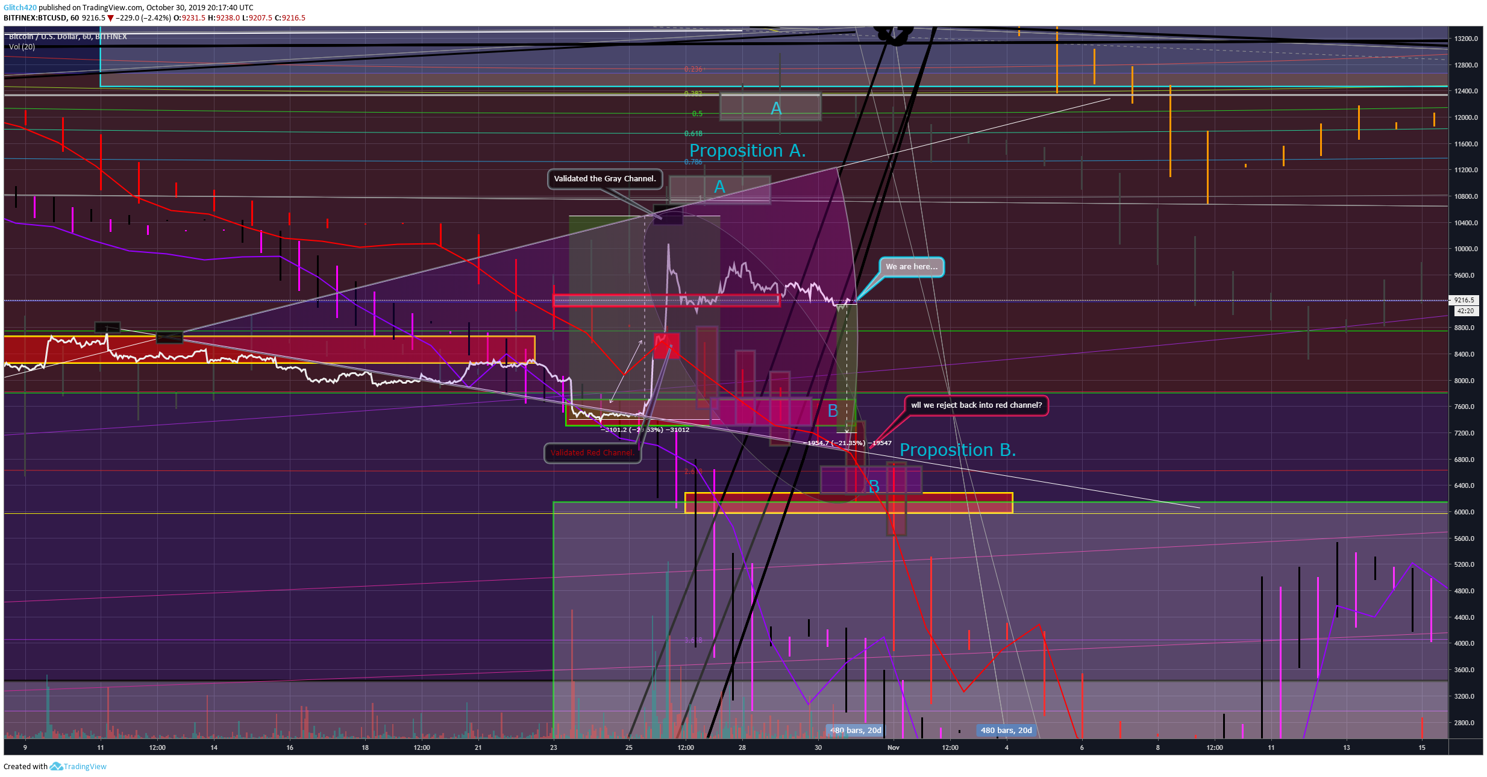Click the 'Proposition B.' text label
This screenshot has height=777, width=1487.
[x=957, y=450]
